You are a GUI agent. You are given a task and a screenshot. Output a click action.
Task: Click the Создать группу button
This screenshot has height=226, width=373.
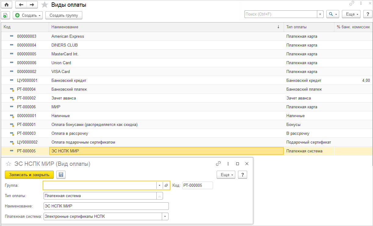coord(64,15)
